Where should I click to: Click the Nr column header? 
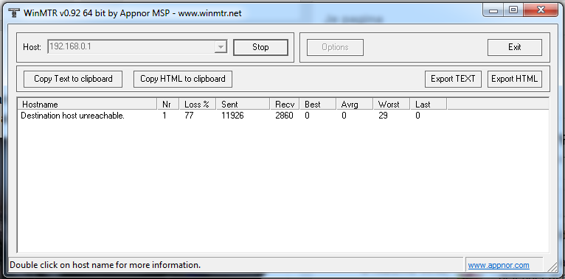[168, 105]
